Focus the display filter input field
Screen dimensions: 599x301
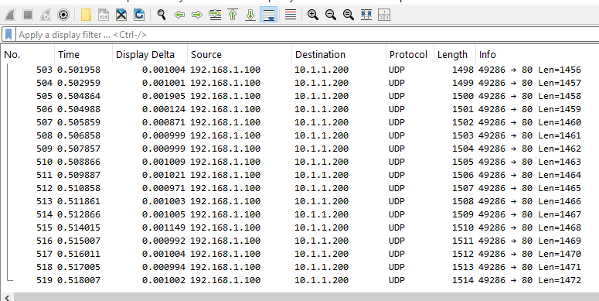[x=307, y=34]
